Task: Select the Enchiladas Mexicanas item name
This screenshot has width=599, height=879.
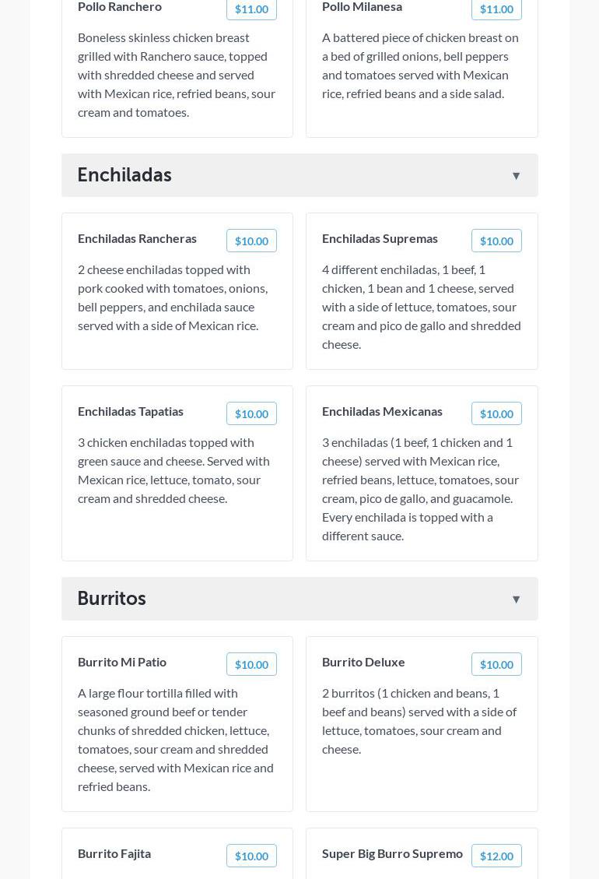Action: 382,412
